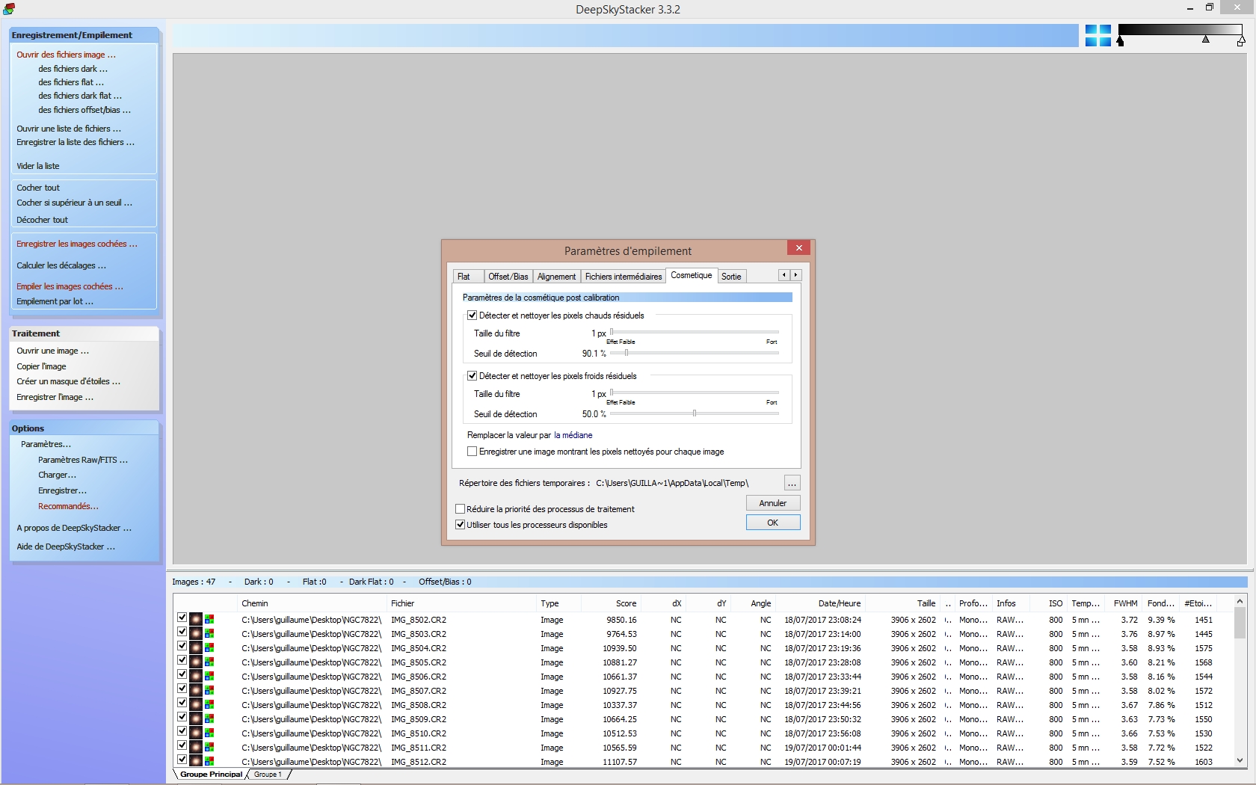This screenshot has height=785, width=1256.
Task: Toggle cold pixel detection checkbox (pixels froids)
Action: coord(472,376)
